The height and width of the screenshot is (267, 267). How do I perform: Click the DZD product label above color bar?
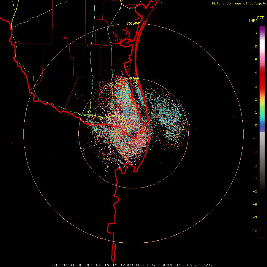[261, 18]
